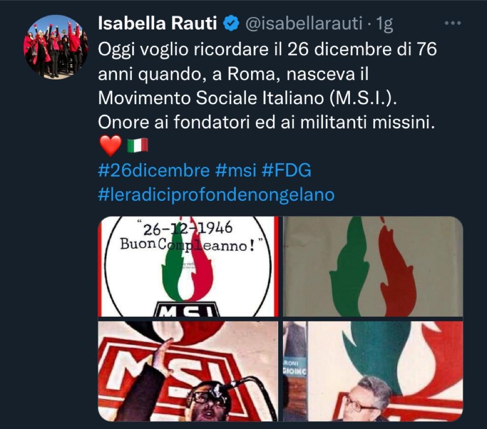Viewport: 487px width, 429px height.
Task: Open the gray-haired man with glasses photo
Action: click(373, 371)
